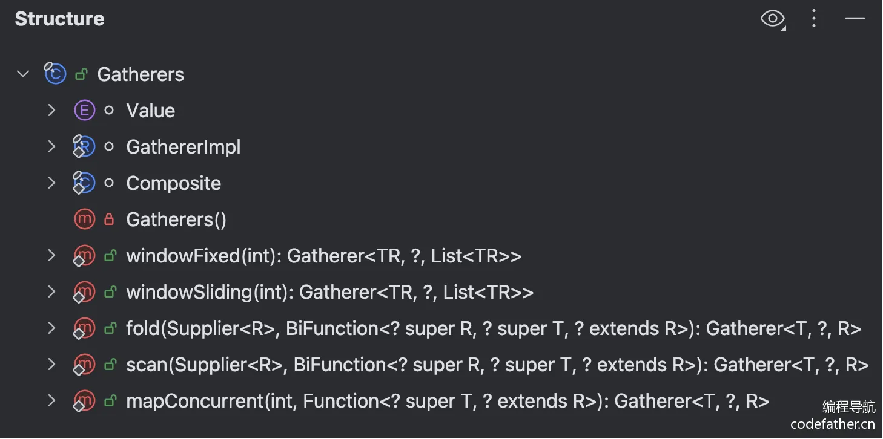This screenshot has height=439, width=883.
Task: Click the Value enum icon
Action: 84,111
